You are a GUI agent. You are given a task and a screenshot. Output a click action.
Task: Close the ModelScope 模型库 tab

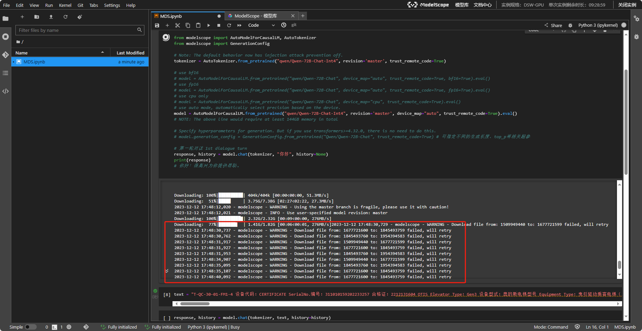coord(293,16)
